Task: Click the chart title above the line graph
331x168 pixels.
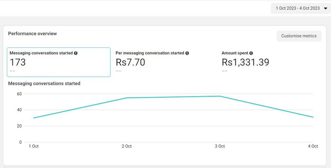Action: click(x=44, y=84)
